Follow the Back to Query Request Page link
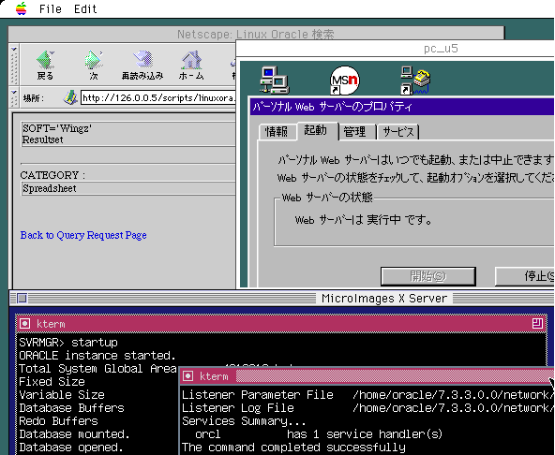Screen dimensions: 555x455 click(83, 235)
